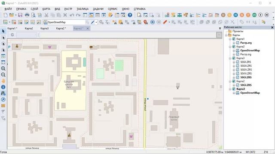
Task: Click the Cut scissors icon
Action: (46, 15)
